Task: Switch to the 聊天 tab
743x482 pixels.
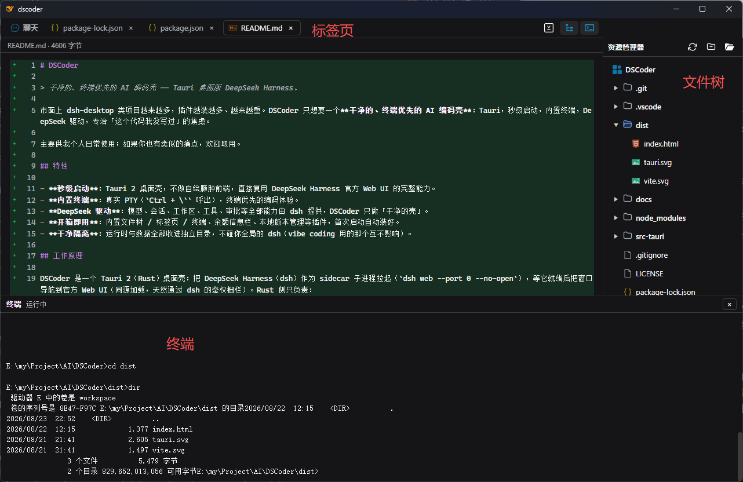Action: pyautogui.click(x=24, y=28)
